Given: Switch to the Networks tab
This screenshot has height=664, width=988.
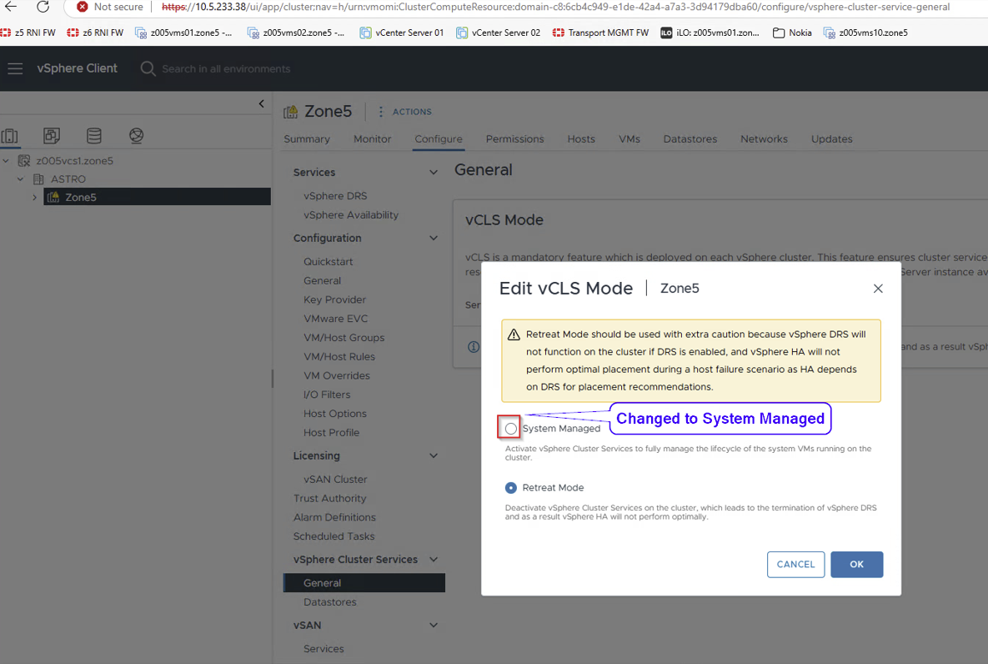Looking at the screenshot, I should pos(764,138).
